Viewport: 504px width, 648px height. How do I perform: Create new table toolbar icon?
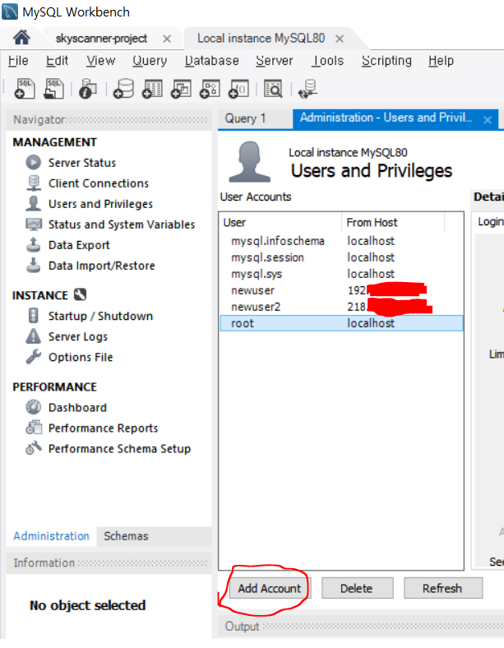click(152, 89)
